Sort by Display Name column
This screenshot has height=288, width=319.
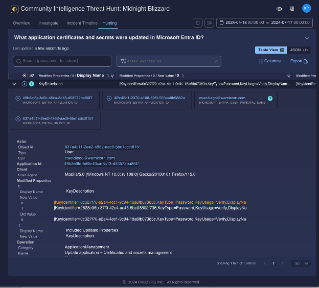coord(108,76)
